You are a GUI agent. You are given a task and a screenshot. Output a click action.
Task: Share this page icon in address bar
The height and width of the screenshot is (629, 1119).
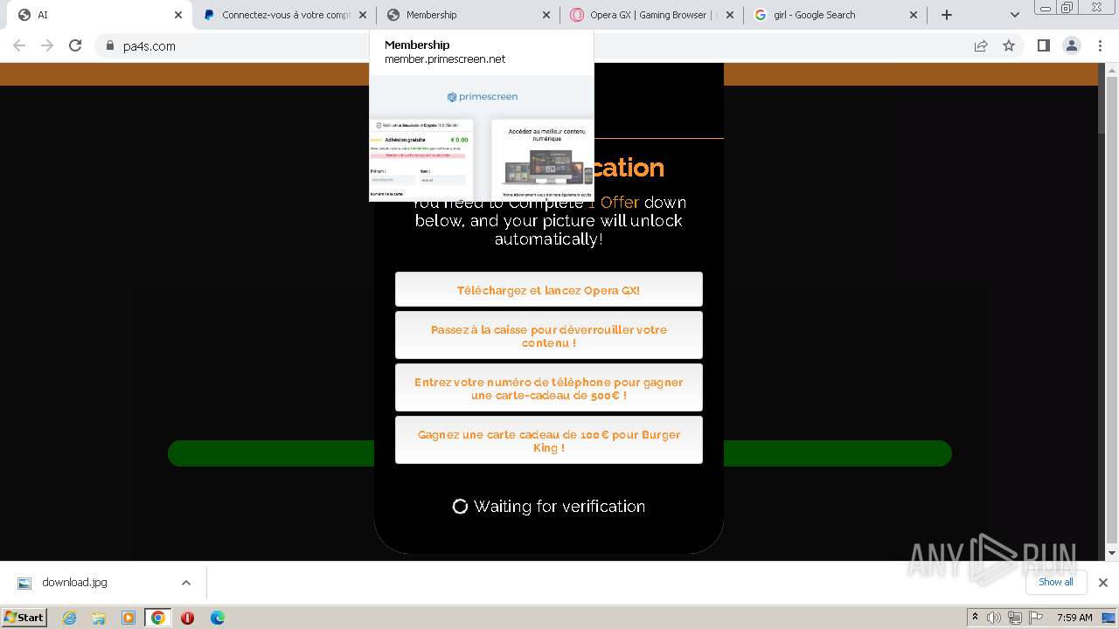(981, 45)
